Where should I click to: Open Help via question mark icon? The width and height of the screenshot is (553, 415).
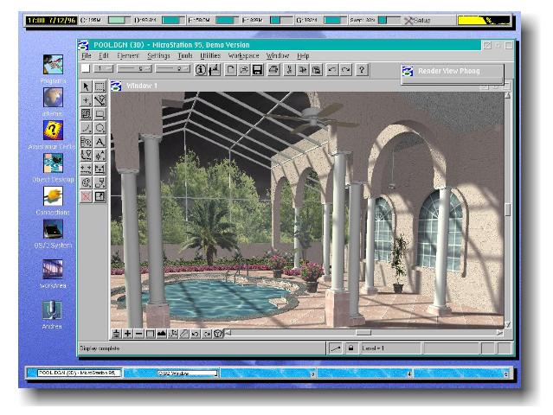(361, 69)
